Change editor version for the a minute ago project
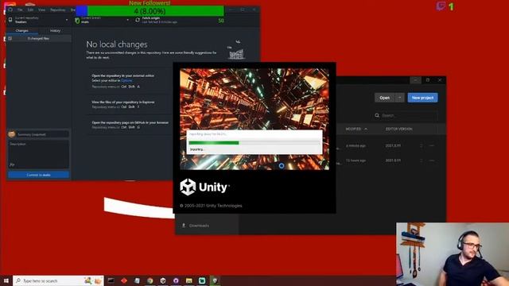This screenshot has height=286, width=509. (x=422, y=146)
